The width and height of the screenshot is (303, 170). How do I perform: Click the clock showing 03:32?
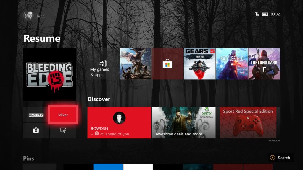[x=275, y=14]
